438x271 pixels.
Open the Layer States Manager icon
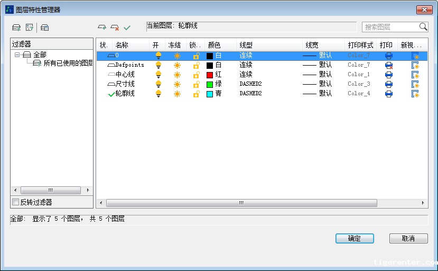coord(45,27)
